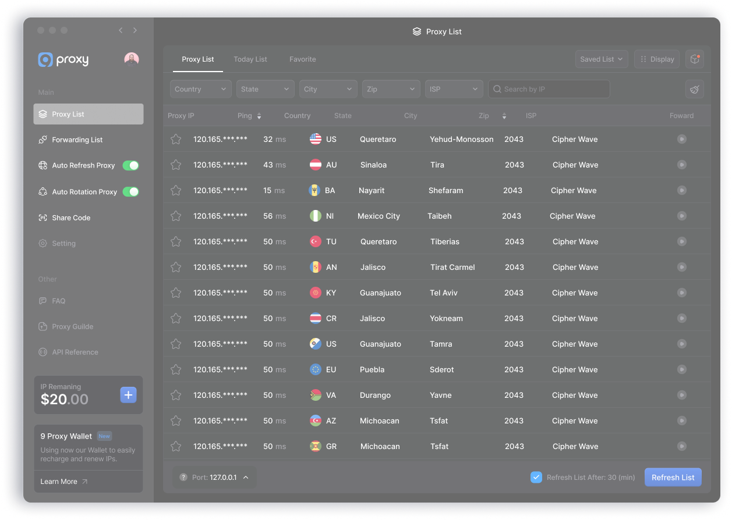The image size is (732, 520).
Task: Open the Saved List dropdown
Action: (602, 59)
